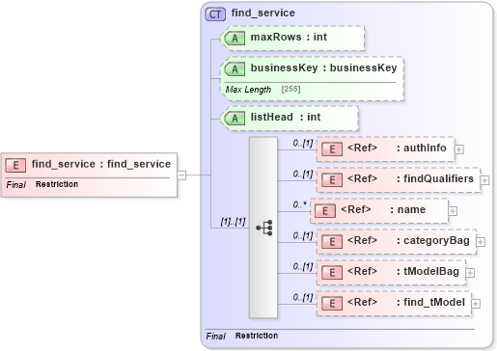The width and height of the screenshot is (497, 351).
Task: Expand the authInfo reference
Action: (459, 149)
